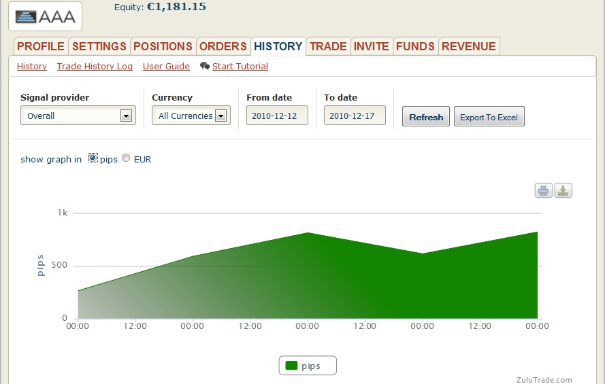Screen dimensions: 605x384
Task: Open the ORDERS tab
Action: (223, 46)
